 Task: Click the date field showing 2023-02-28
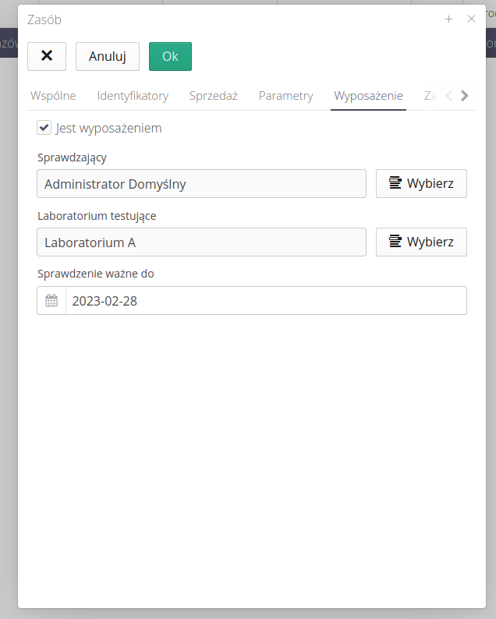265,301
